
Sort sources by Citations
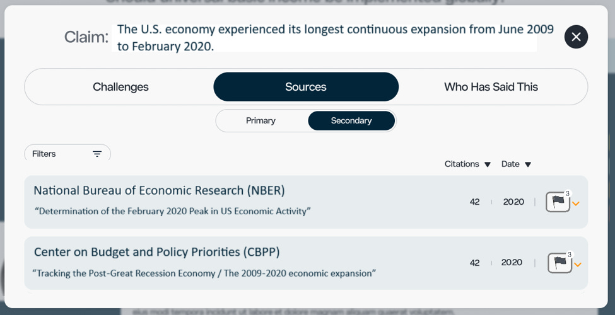pos(467,164)
